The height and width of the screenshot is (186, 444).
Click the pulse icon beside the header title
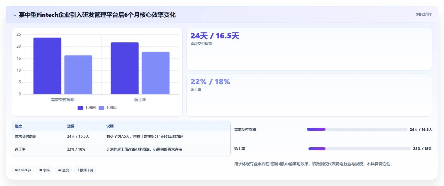point(14,15)
